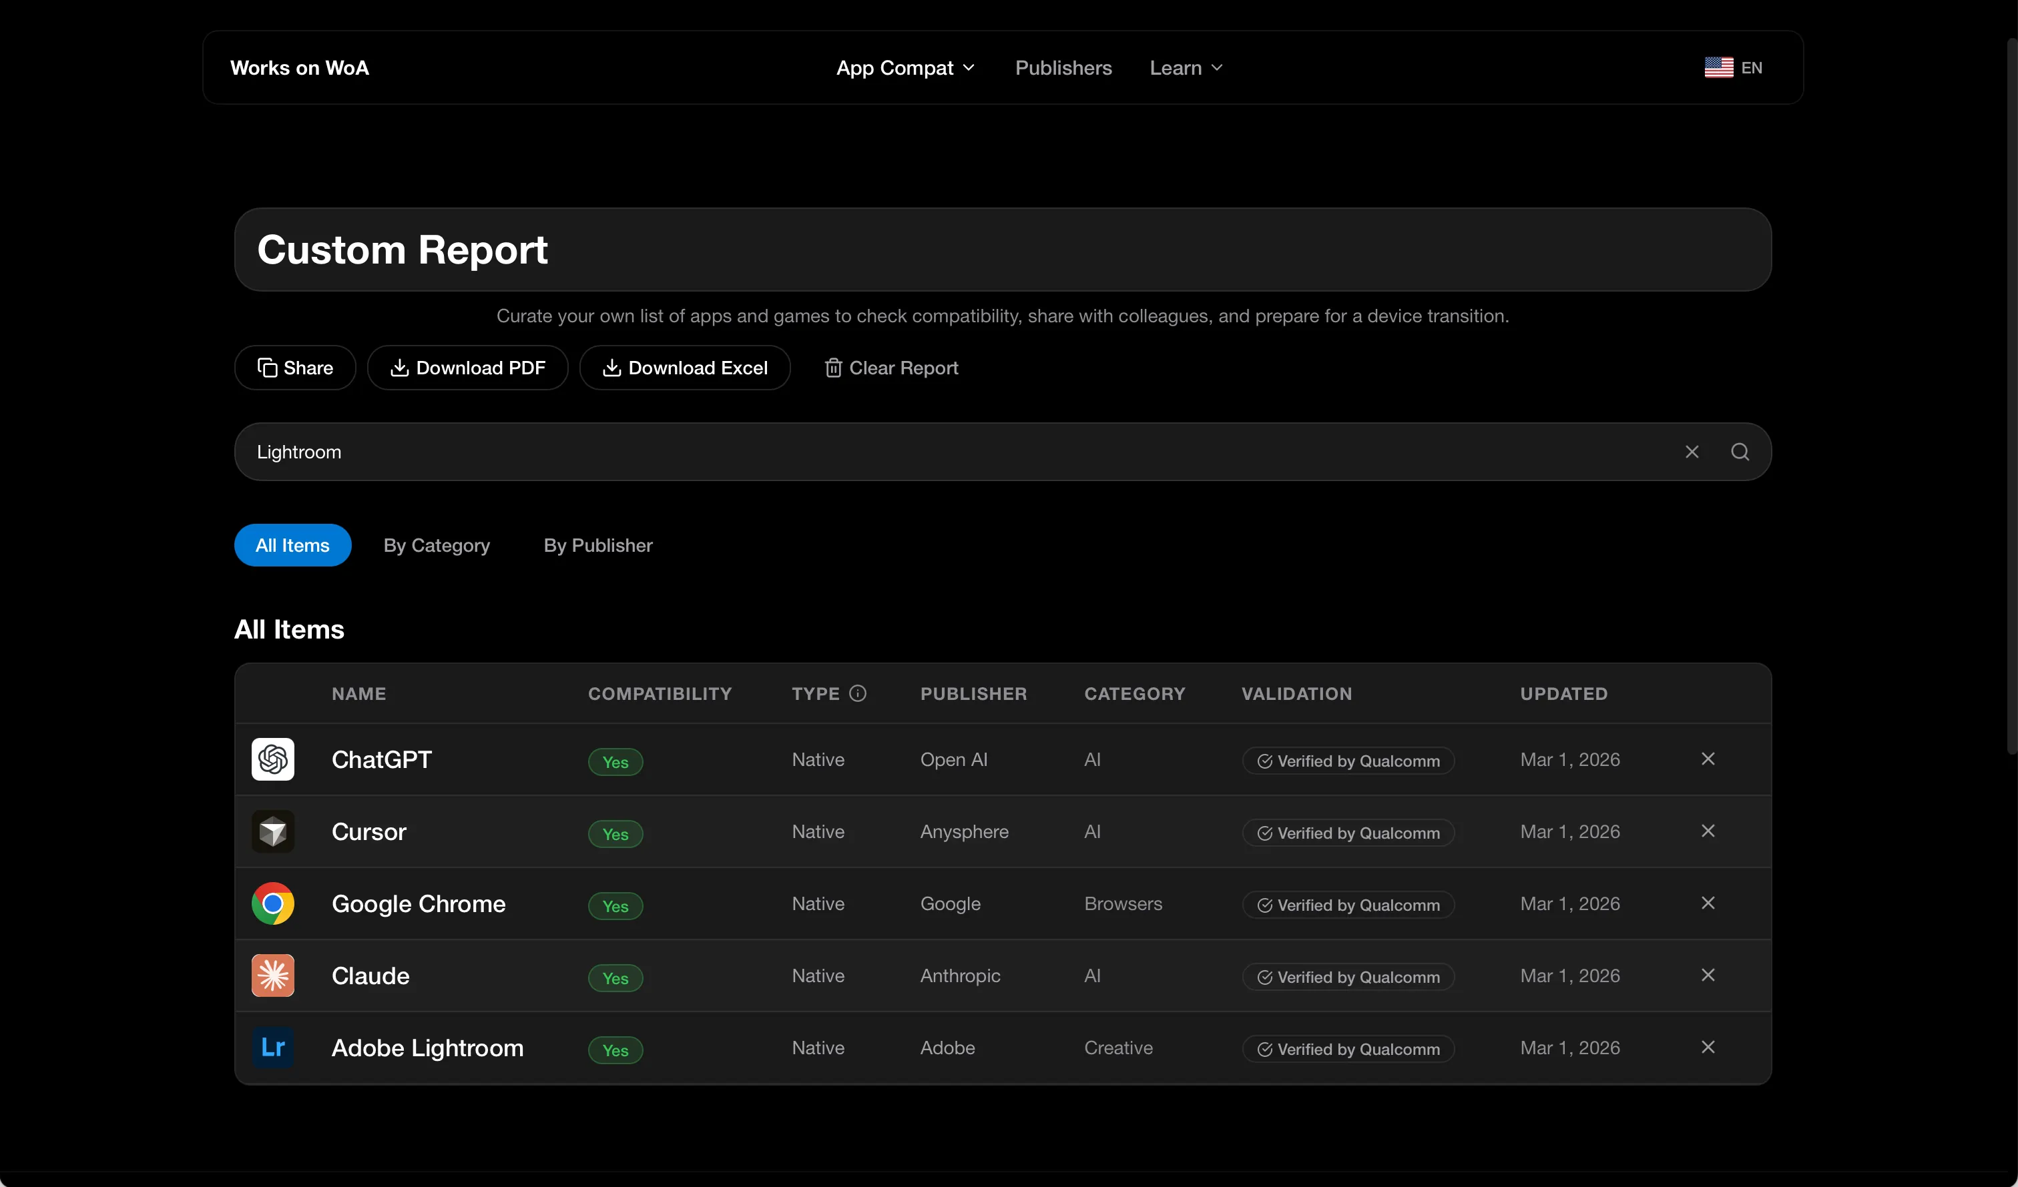The height and width of the screenshot is (1187, 2018).
Task: Click Claude's Yes compatibility badge
Action: [615, 978]
